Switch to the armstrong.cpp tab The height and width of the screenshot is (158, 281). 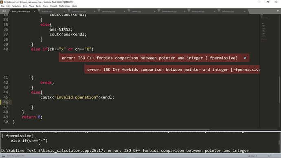click(x=109, y=11)
